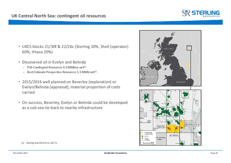
Task: Select the 'Discovered oil in Evelyn and Belinda' bullet
Action: (54, 62)
